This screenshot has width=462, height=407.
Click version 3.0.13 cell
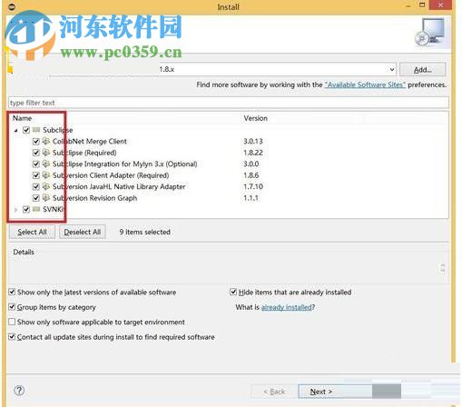point(253,142)
